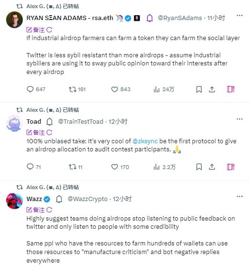
Task: Open more options on Ryan Adams' tweet
Action: tap(240, 15)
